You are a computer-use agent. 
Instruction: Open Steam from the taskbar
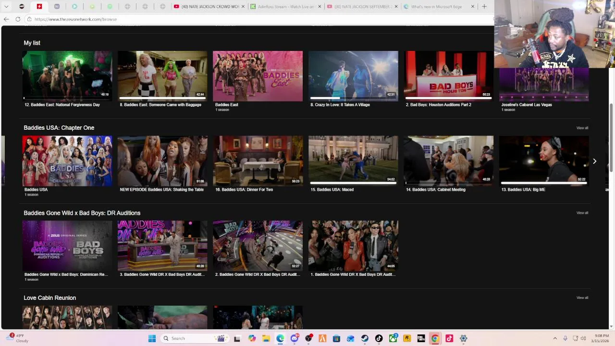(x=365, y=338)
